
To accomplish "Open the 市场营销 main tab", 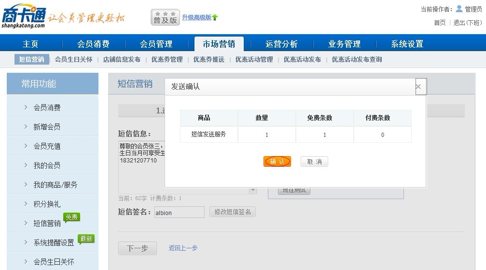I will point(219,44).
